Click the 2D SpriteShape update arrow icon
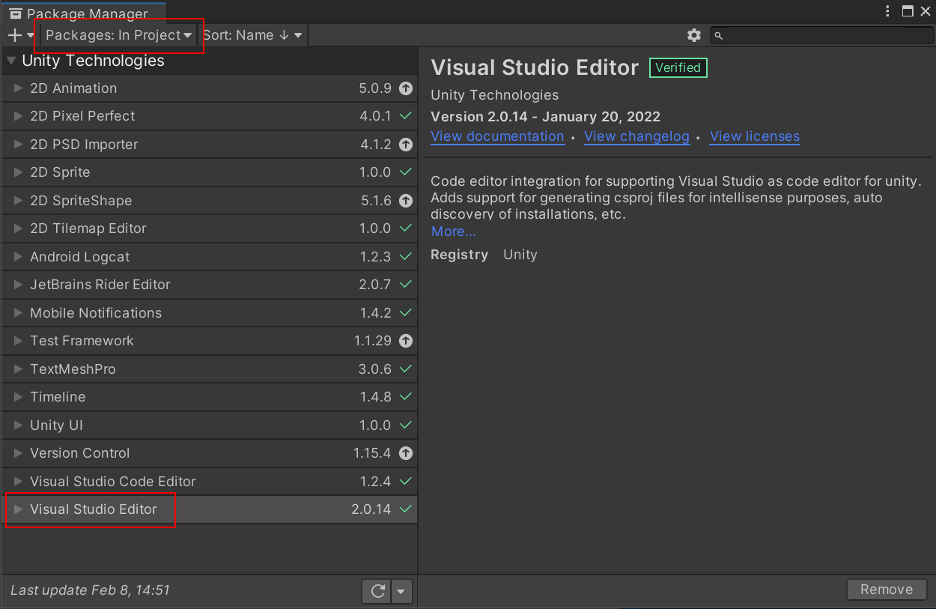This screenshot has height=609, width=936. click(406, 201)
